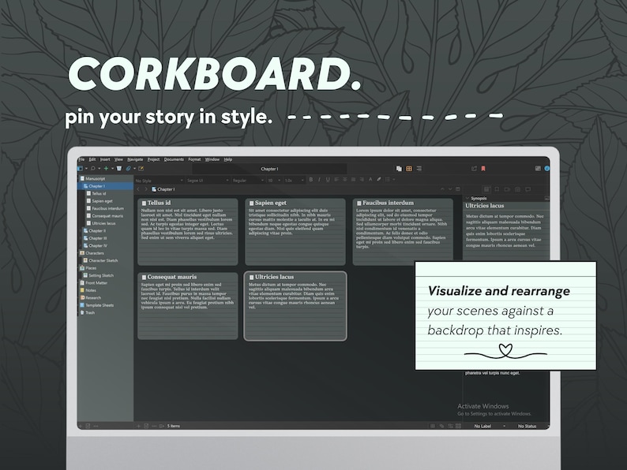Go to previous document with up chevron
The width and height of the screenshot is (627, 470).
coord(442,189)
